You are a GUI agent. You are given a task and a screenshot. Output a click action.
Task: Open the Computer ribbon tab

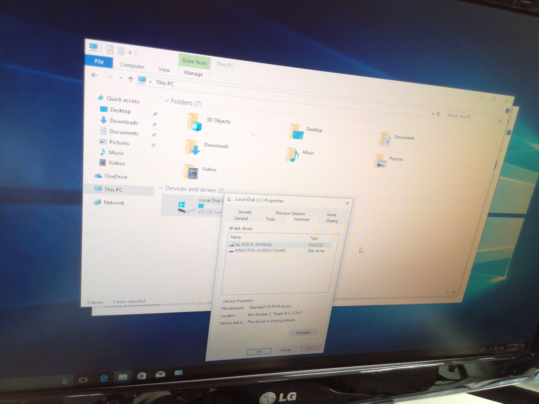(132, 66)
